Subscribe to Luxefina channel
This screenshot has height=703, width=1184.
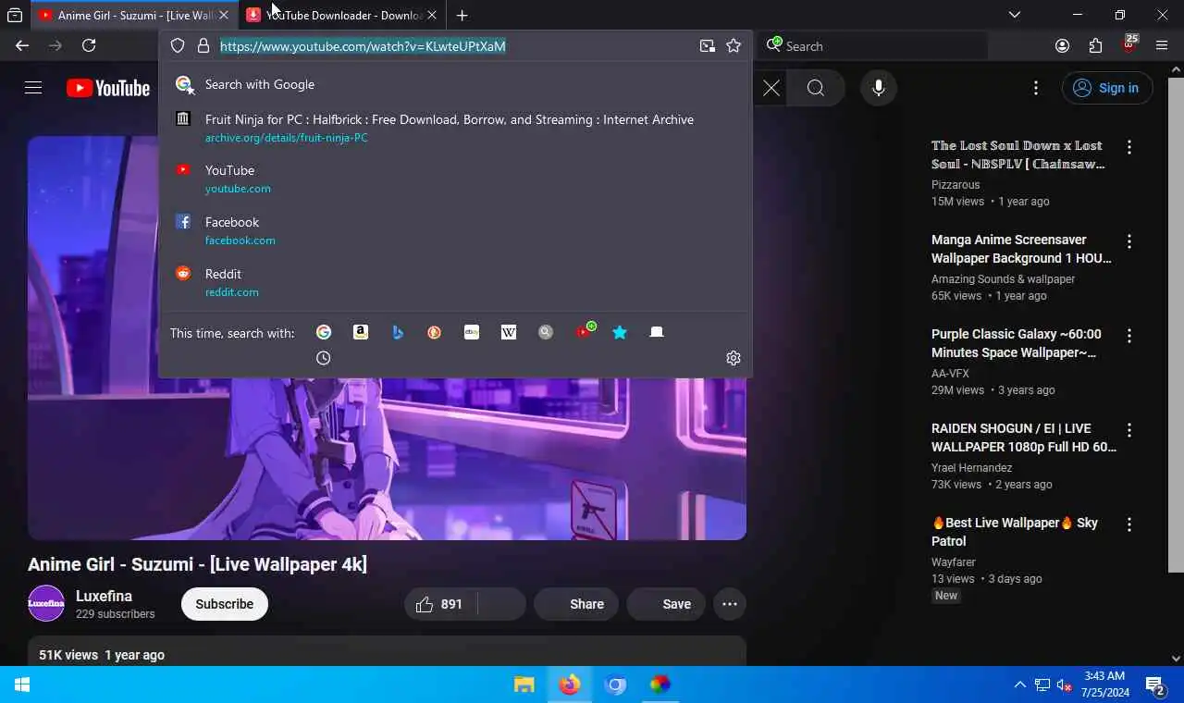[224, 604]
